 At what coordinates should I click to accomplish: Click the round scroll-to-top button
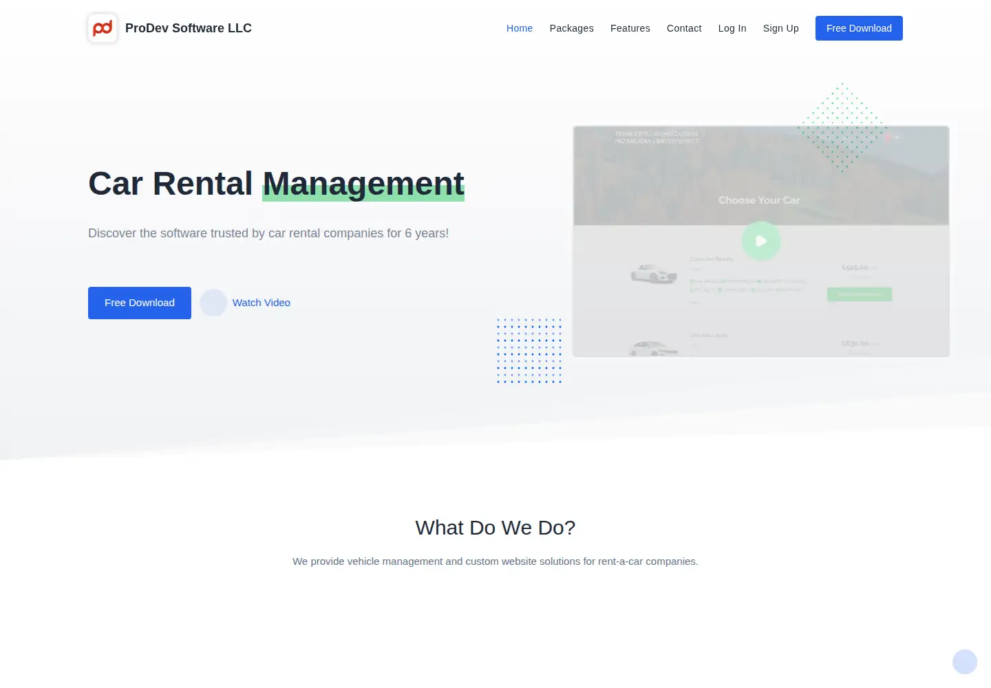pos(965,662)
